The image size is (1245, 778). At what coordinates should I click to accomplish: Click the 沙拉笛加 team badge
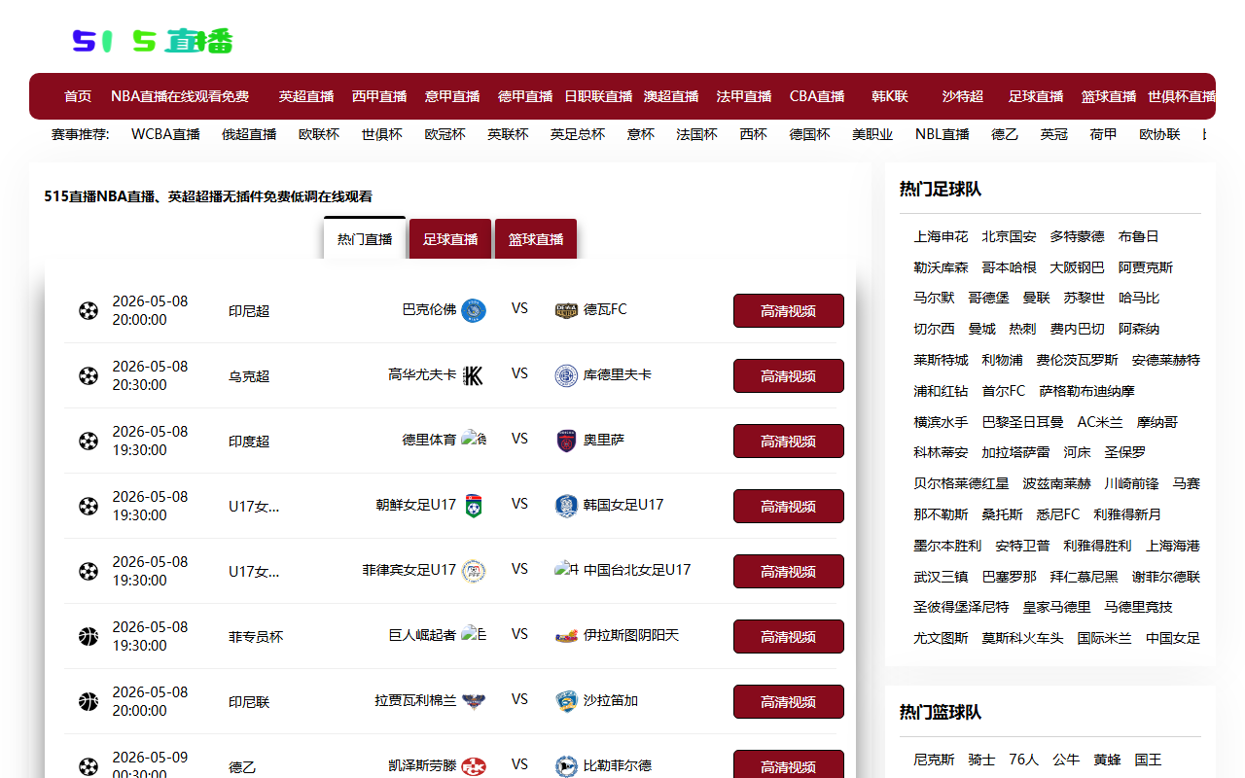pyautogui.click(x=566, y=701)
